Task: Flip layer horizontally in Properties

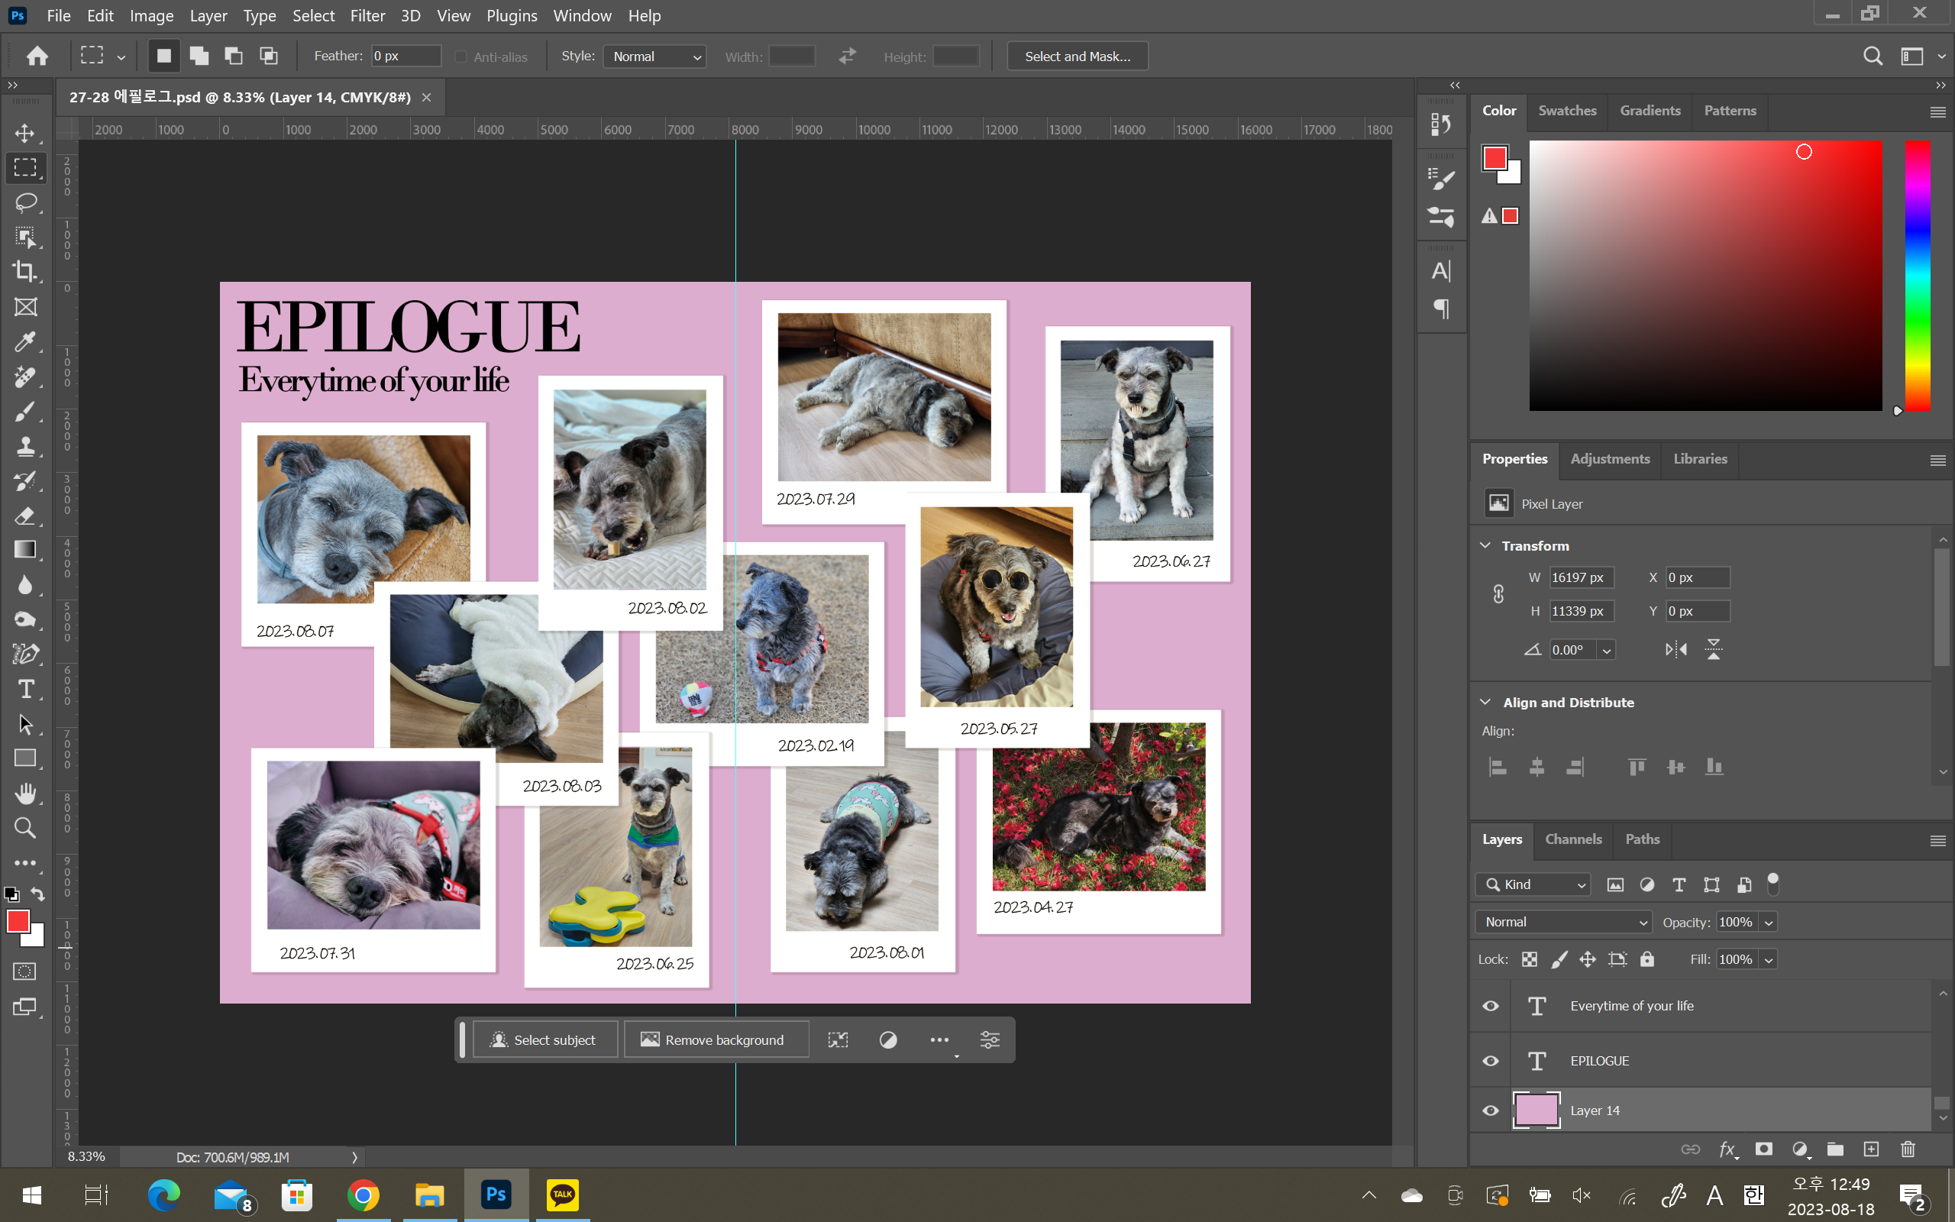Action: 1676,649
